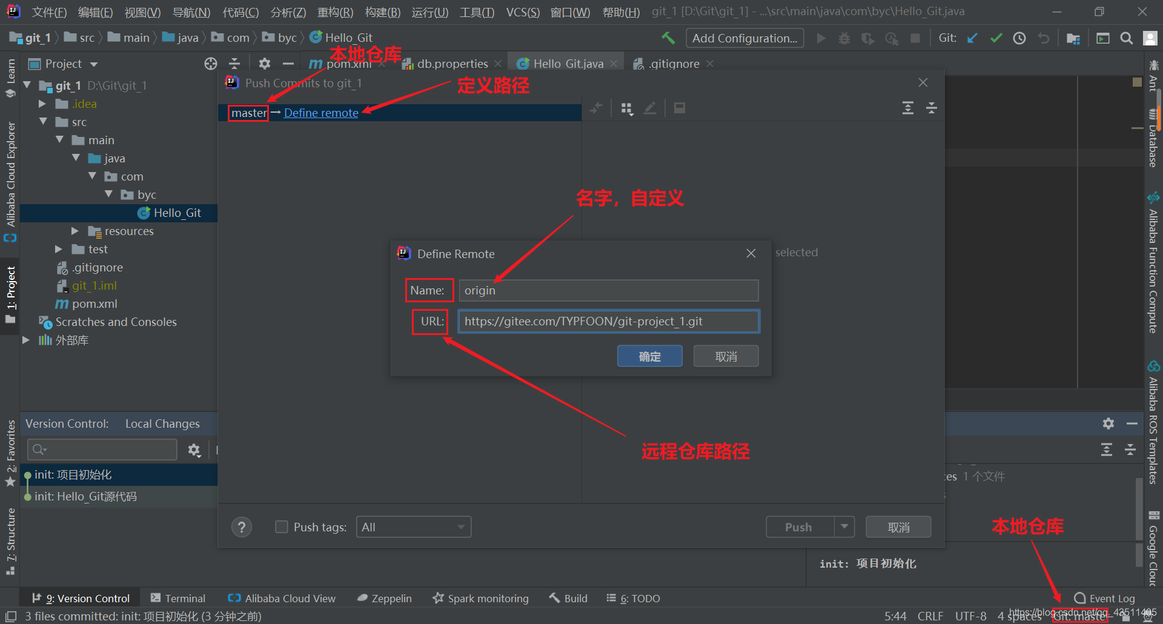
Task: Click the Project panel settings gear
Action: point(265,64)
